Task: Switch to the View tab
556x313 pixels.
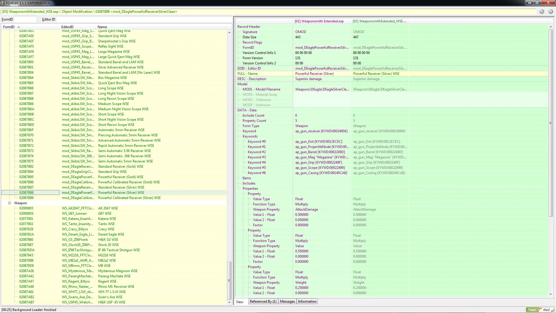Action: 240,302
